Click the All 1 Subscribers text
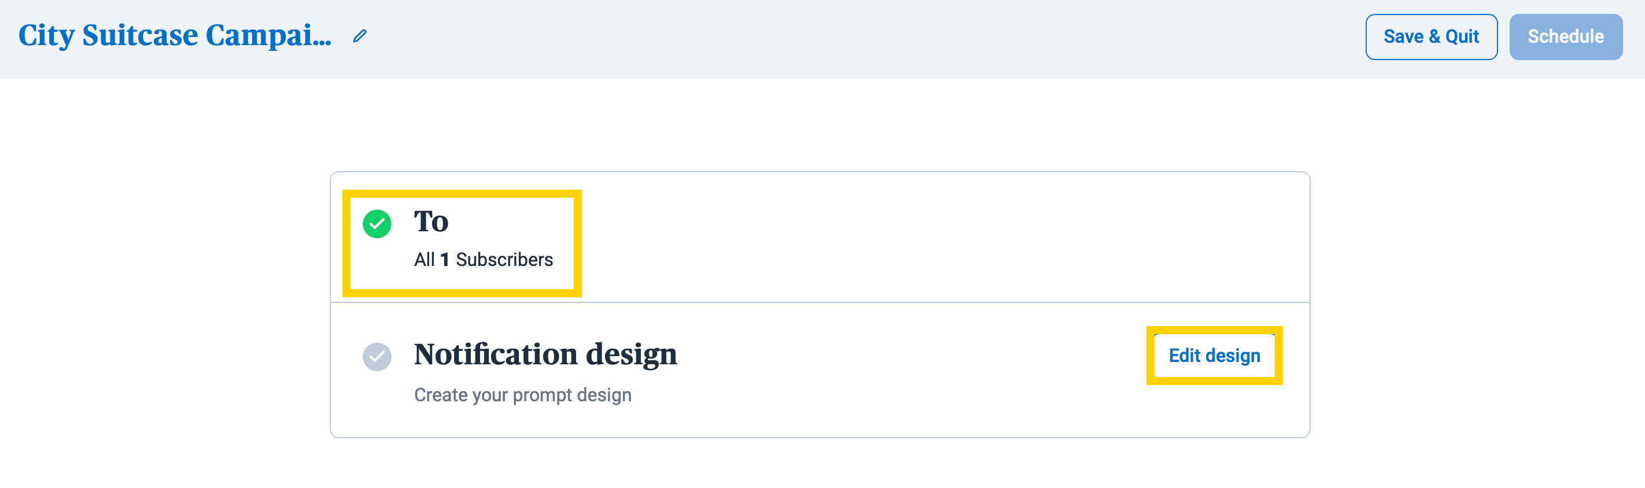The width and height of the screenshot is (1645, 488). pyautogui.click(x=483, y=260)
